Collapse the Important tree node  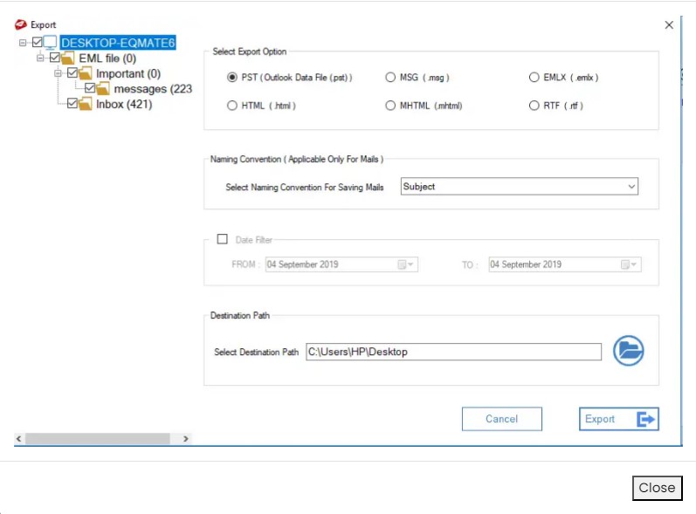click(x=58, y=73)
